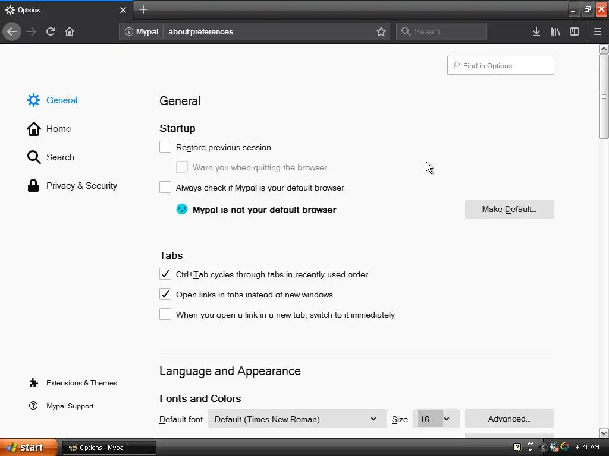Reload the current page

pyautogui.click(x=51, y=31)
